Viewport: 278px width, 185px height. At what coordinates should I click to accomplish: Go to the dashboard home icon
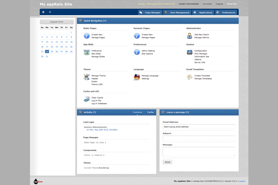pos(43,12)
